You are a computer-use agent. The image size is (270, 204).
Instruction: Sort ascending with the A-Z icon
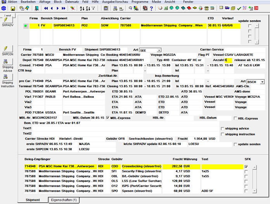(x=82, y=8)
